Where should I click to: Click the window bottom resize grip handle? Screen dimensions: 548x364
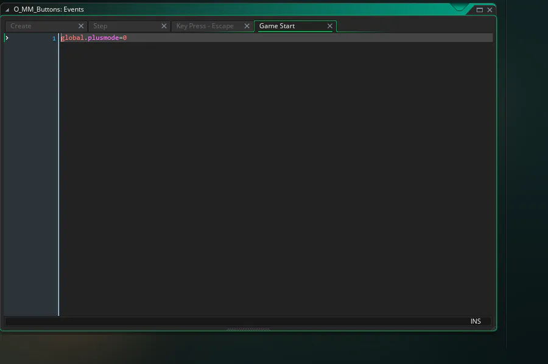[248, 329]
